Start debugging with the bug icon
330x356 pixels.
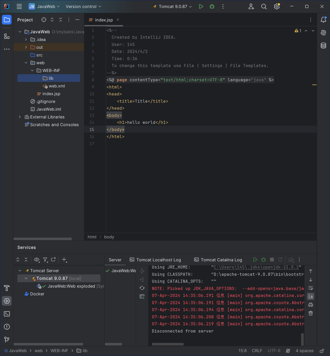click(x=212, y=6)
